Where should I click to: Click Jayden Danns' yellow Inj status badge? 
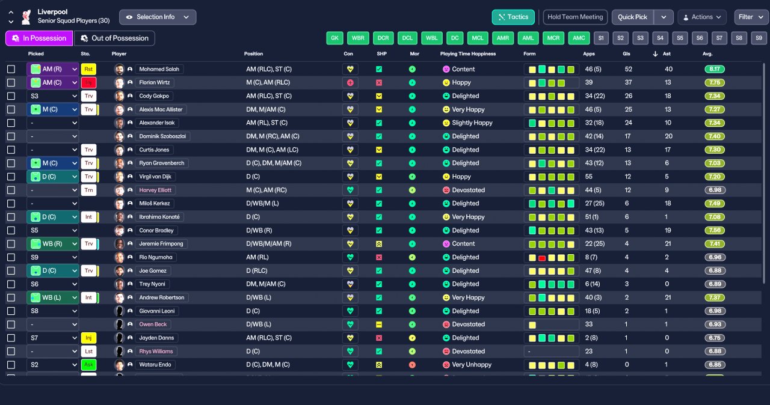click(88, 338)
